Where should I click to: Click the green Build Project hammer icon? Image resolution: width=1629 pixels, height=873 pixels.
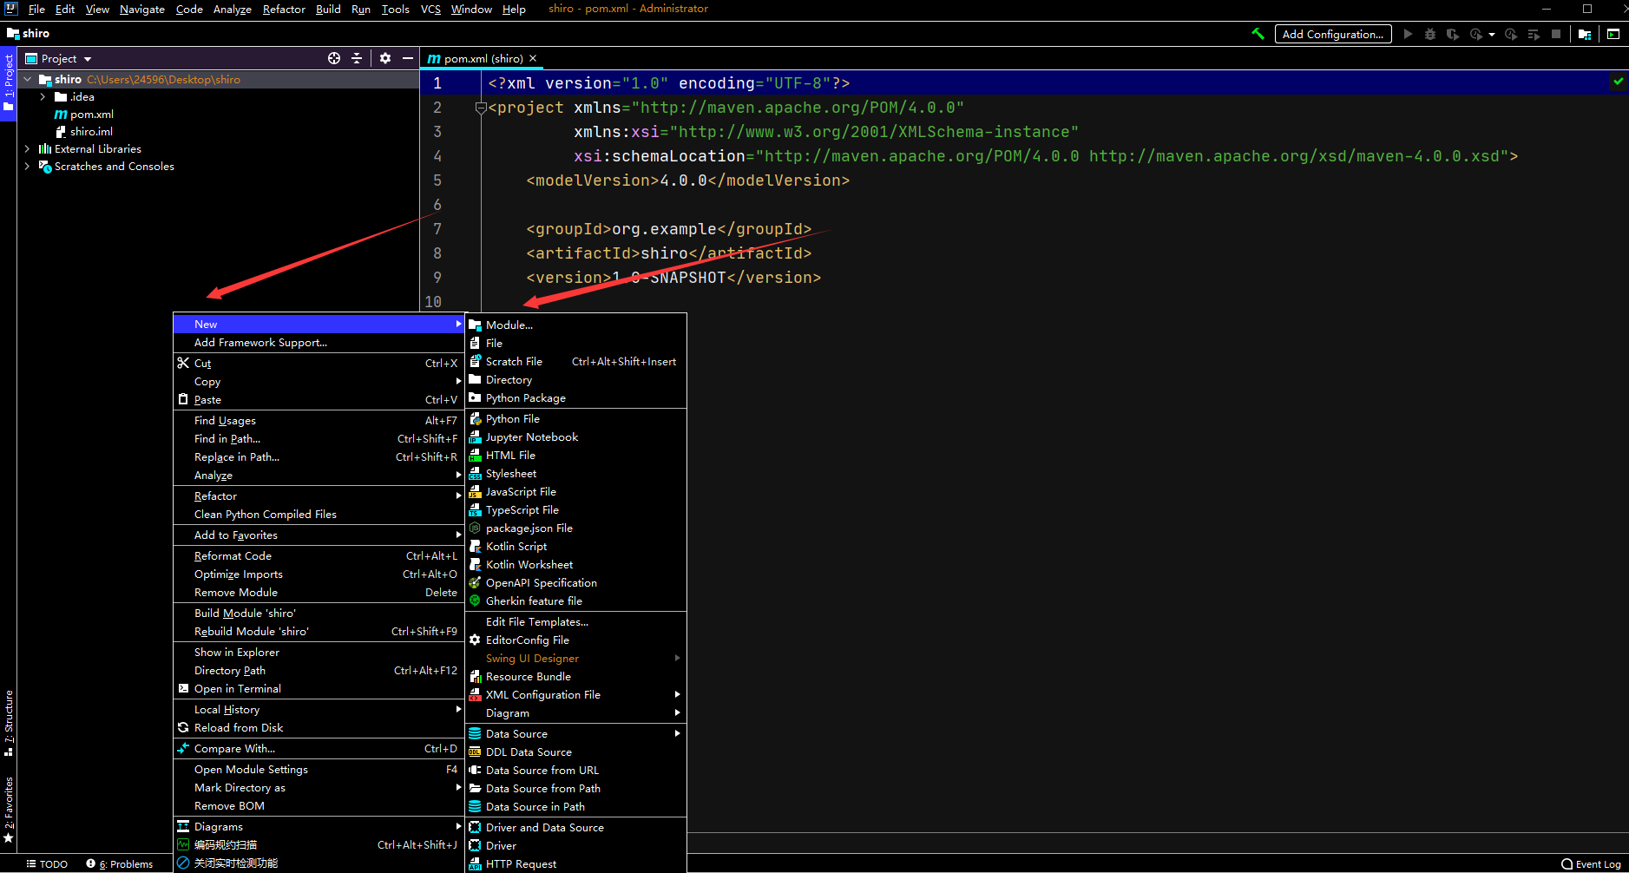coord(1258,34)
